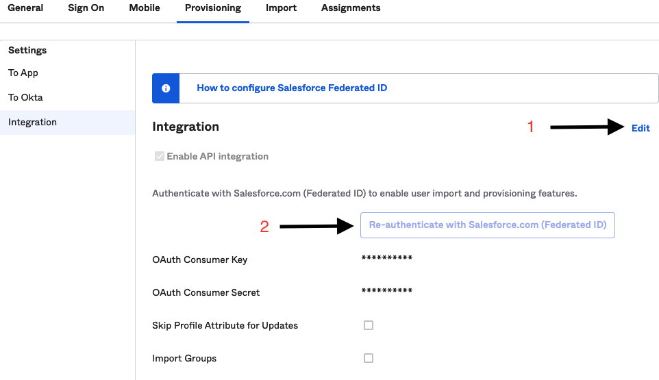Toggle Enable API integration checkbox
Image resolution: width=659 pixels, height=380 pixels.
coord(160,156)
